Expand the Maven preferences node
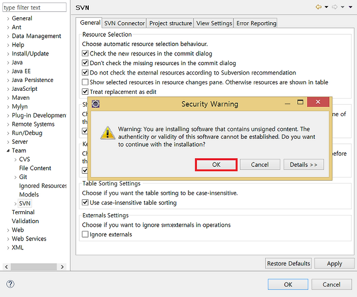357x297 pixels. (x=8, y=98)
